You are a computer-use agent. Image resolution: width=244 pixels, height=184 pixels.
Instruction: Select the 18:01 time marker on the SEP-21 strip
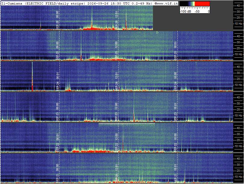coord(175,167)
